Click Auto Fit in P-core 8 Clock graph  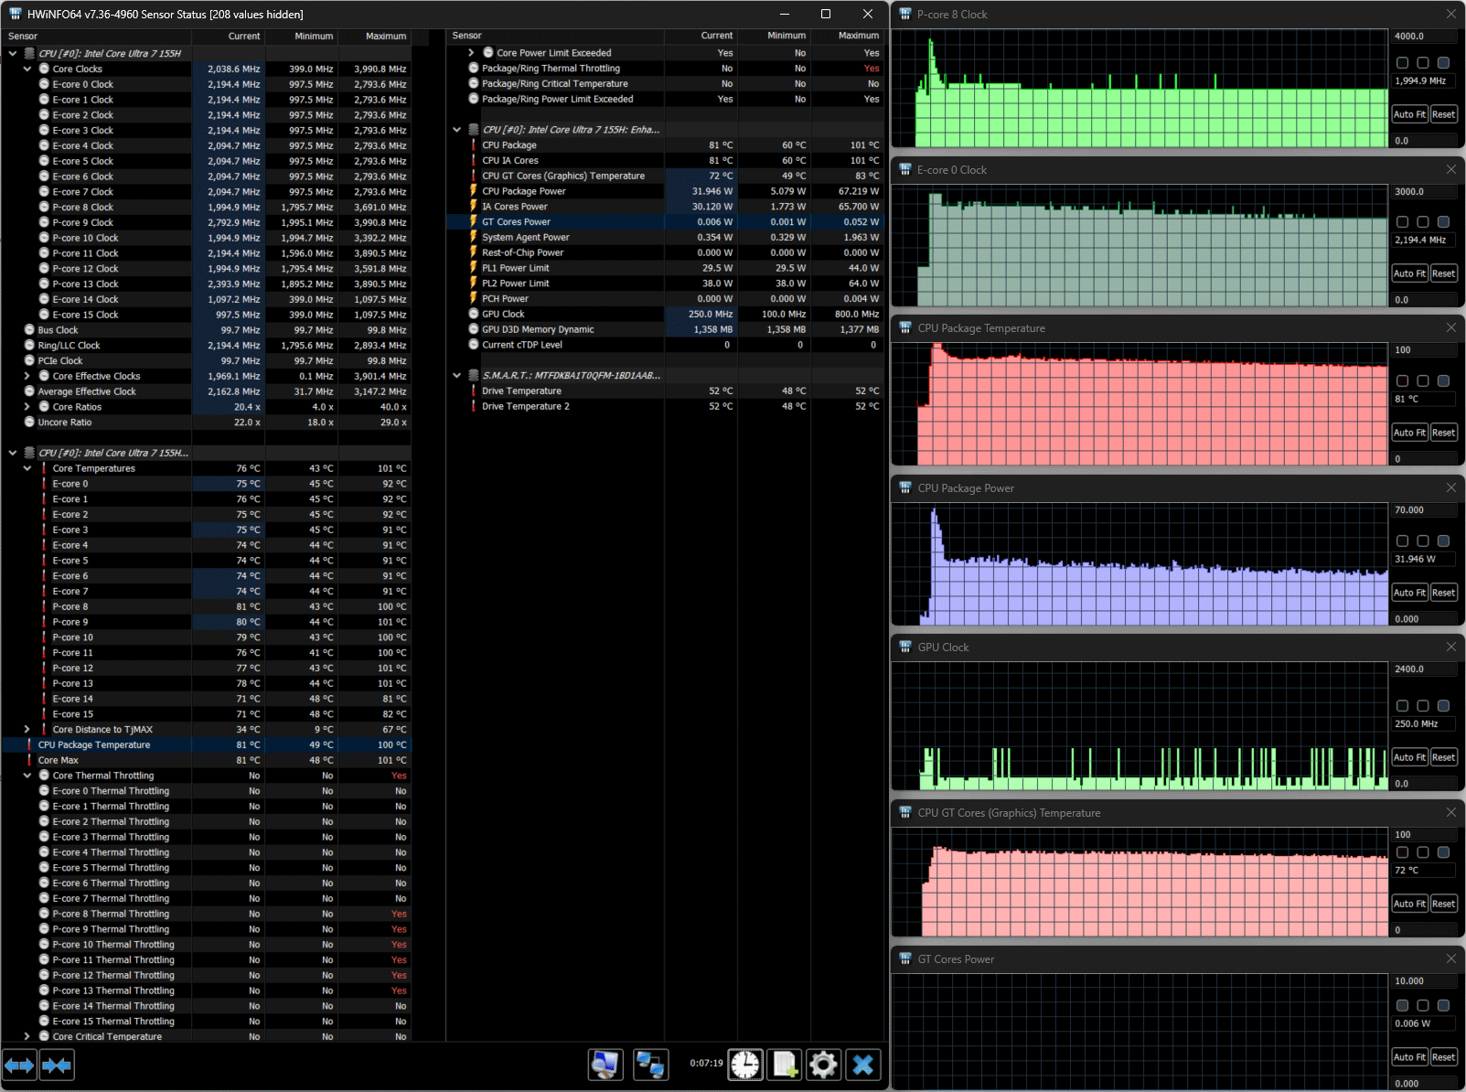click(x=1409, y=114)
